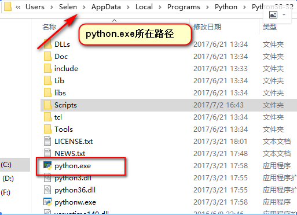The height and width of the screenshot is (215, 297).
Task: Click the Lib folder name
Action: point(59,81)
